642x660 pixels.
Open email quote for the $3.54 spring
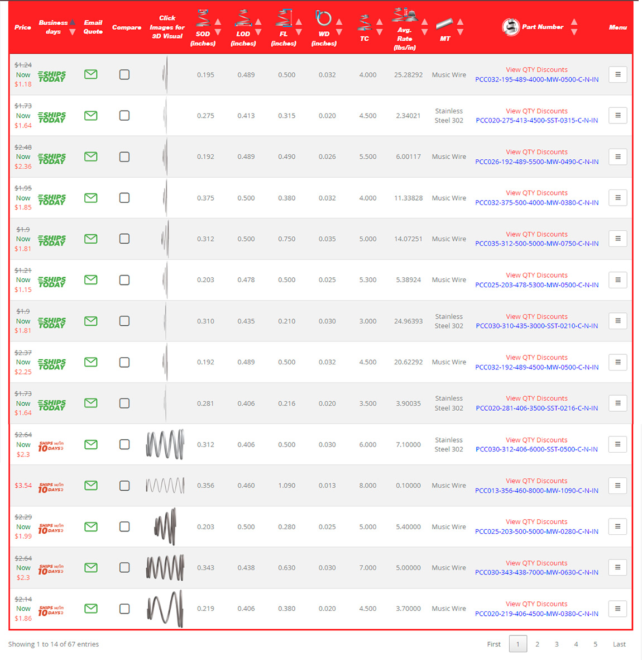point(90,485)
